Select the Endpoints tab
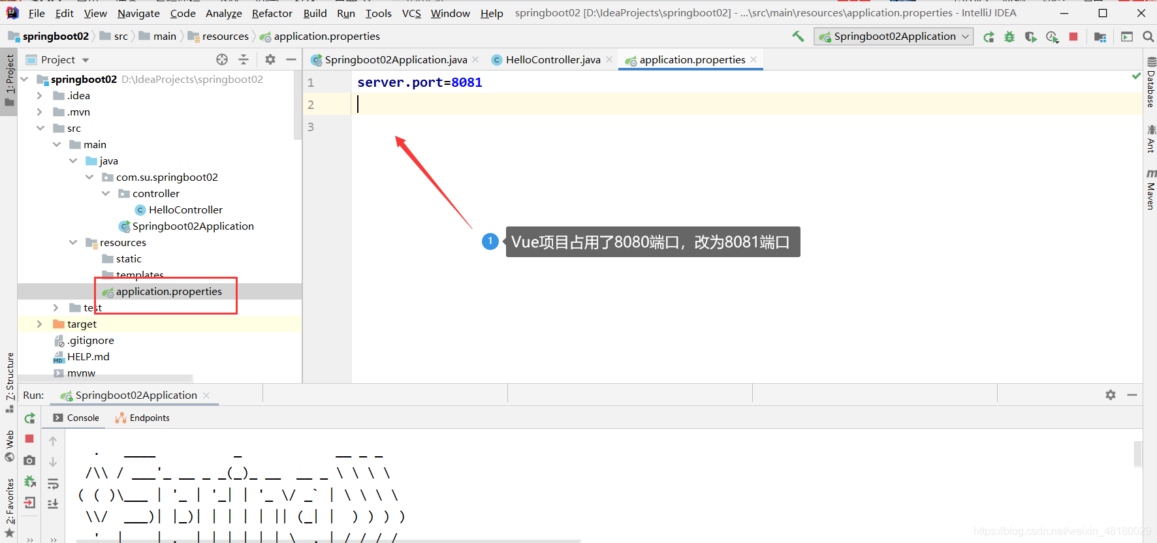Screen dimensions: 1157x543 (x=142, y=418)
